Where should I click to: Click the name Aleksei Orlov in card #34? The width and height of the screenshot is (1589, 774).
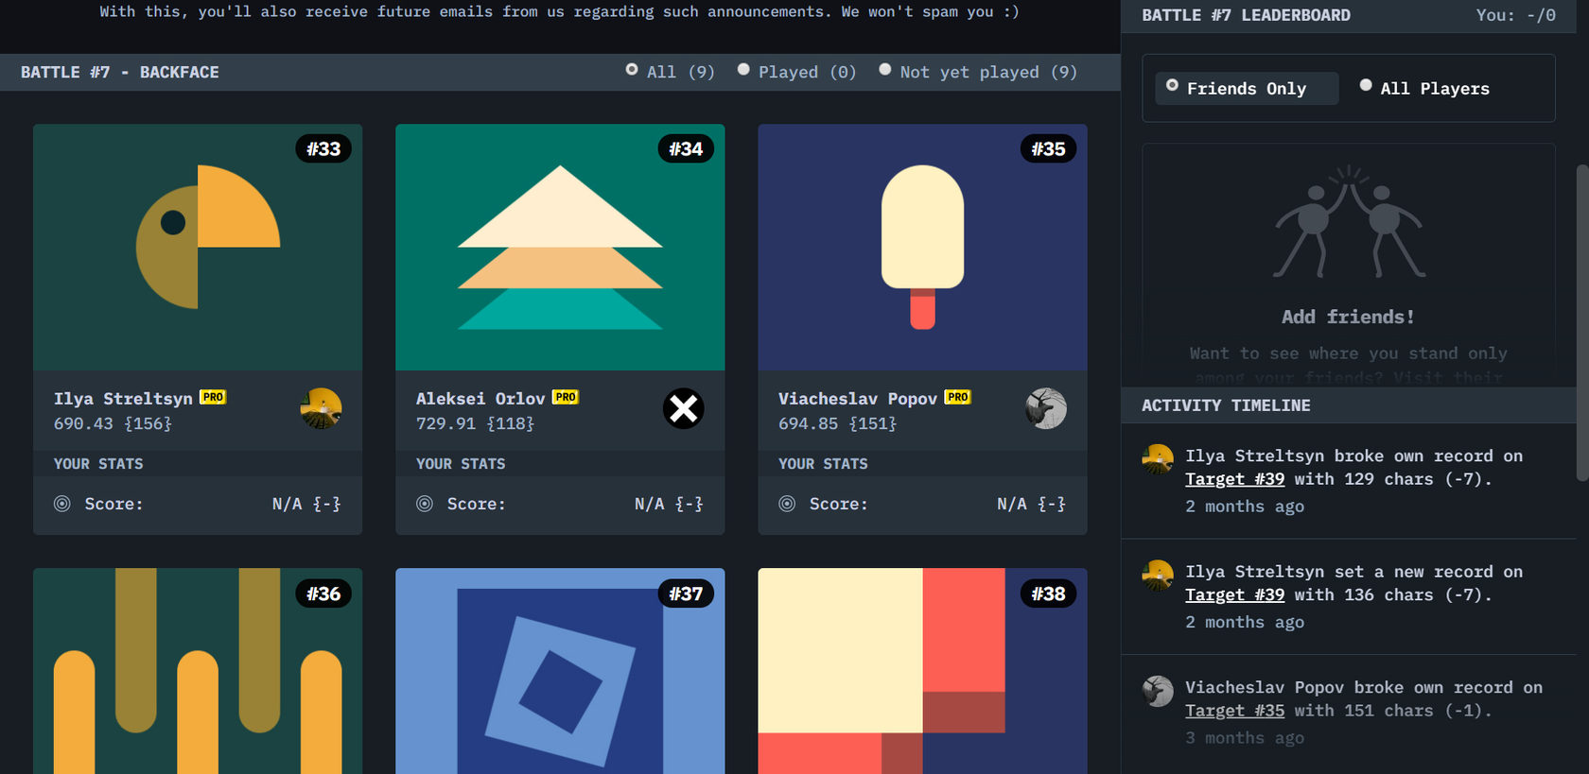pos(480,399)
